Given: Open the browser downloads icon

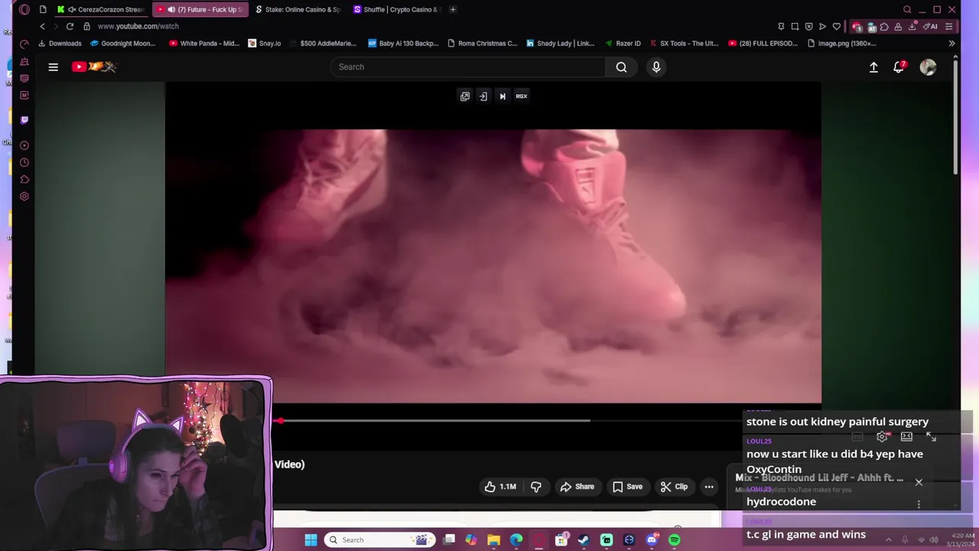Looking at the screenshot, I should (x=912, y=27).
